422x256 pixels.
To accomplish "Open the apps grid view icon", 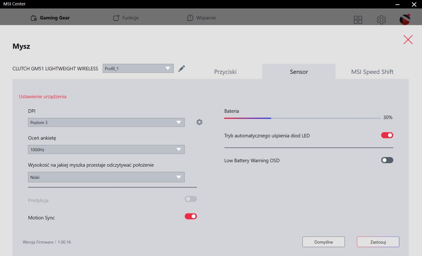I will click(x=358, y=19).
